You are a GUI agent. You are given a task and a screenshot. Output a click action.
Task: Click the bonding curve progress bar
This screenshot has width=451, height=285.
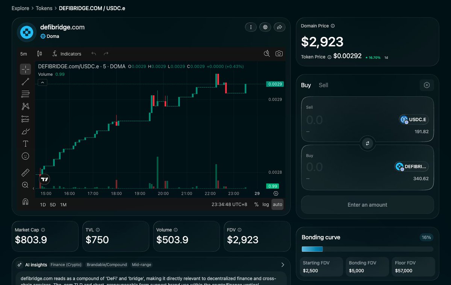367,249
